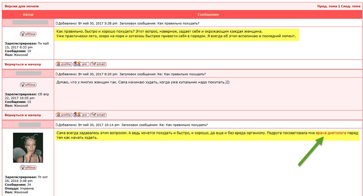Click the email button under the 8:20 pm post
The image size is (363, 196).
(x=98, y=115)
